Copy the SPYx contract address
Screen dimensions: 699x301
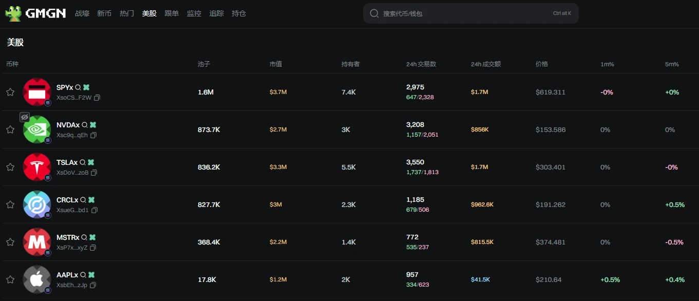click(97, 98)
